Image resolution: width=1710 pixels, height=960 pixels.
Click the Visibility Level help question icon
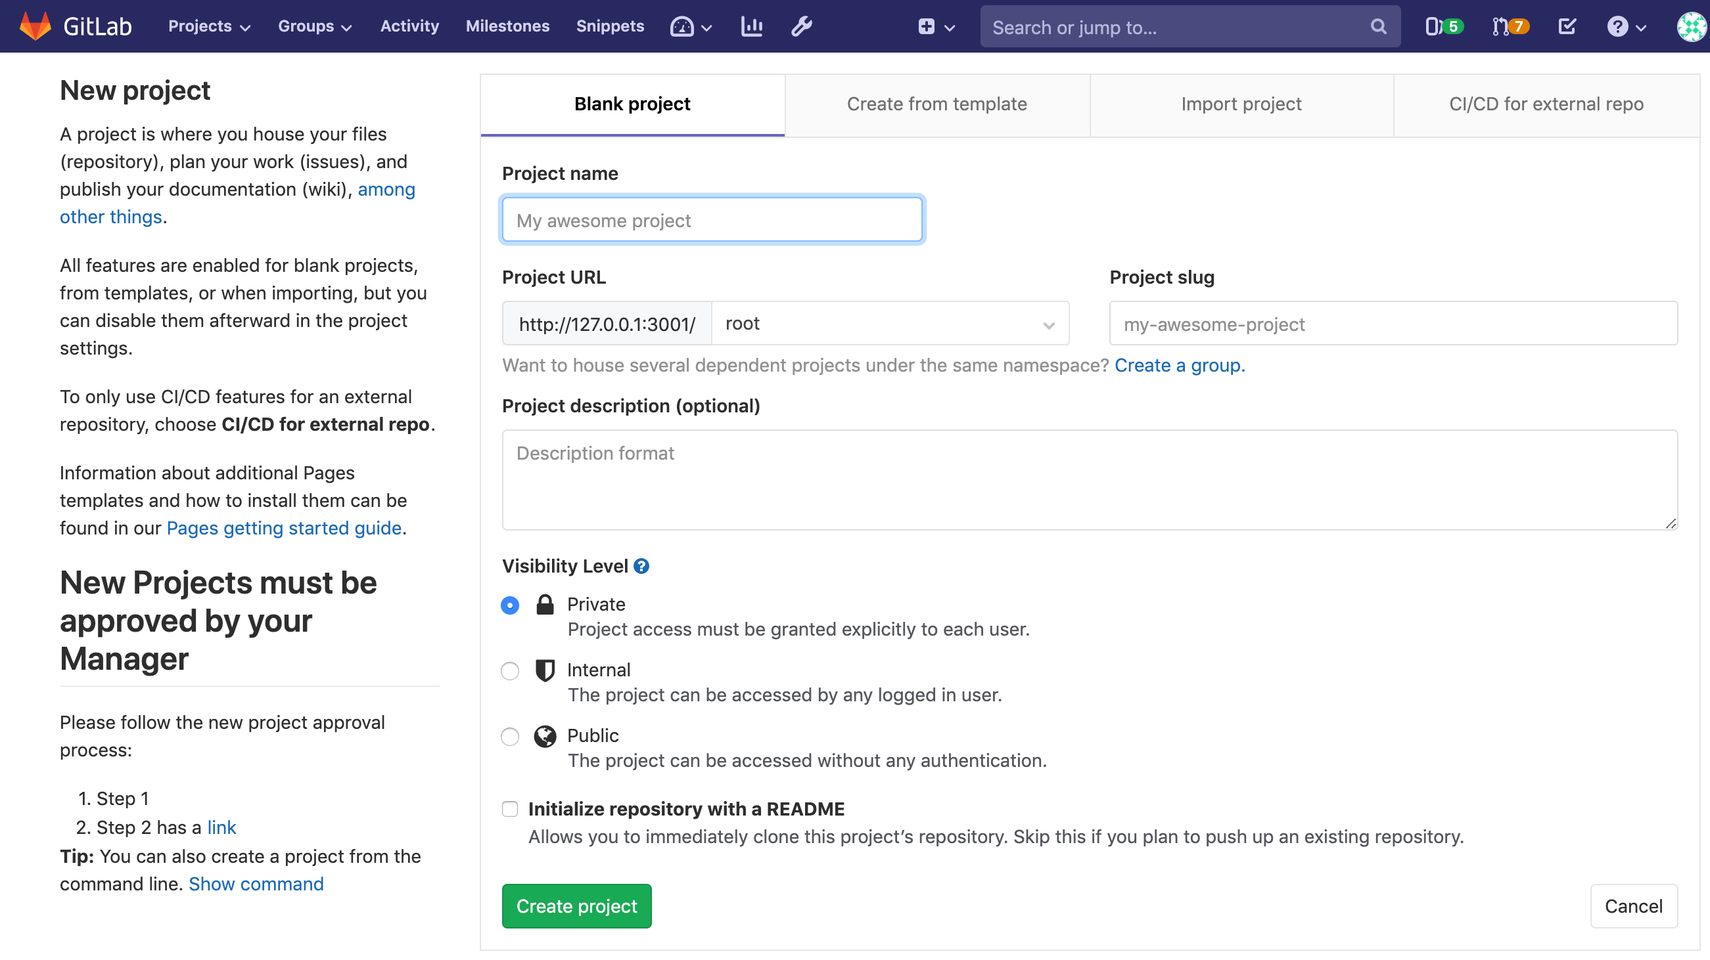(x=641, y=566)
